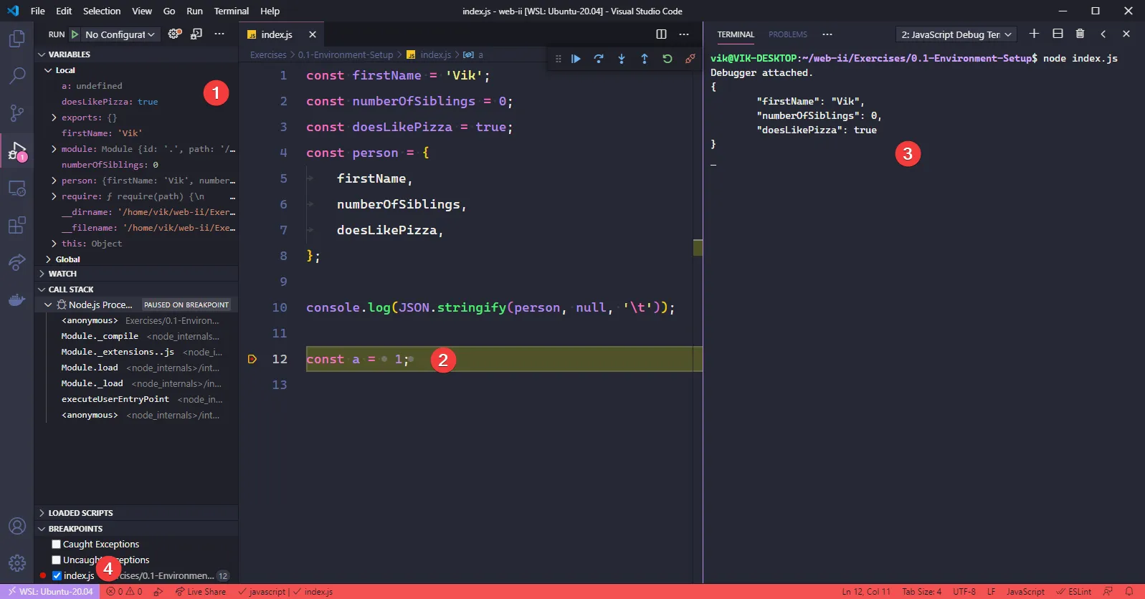1145x599 pixels.
Task: Click the line 12 breakpoint glyph
Action: click(252, 359)
